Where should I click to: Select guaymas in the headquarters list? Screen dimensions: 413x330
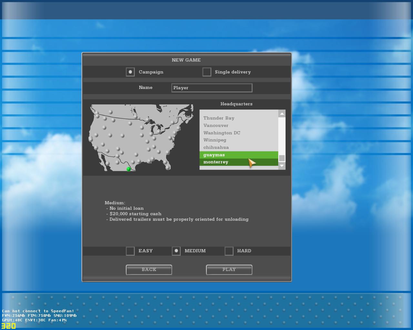(x=214, y=155)
